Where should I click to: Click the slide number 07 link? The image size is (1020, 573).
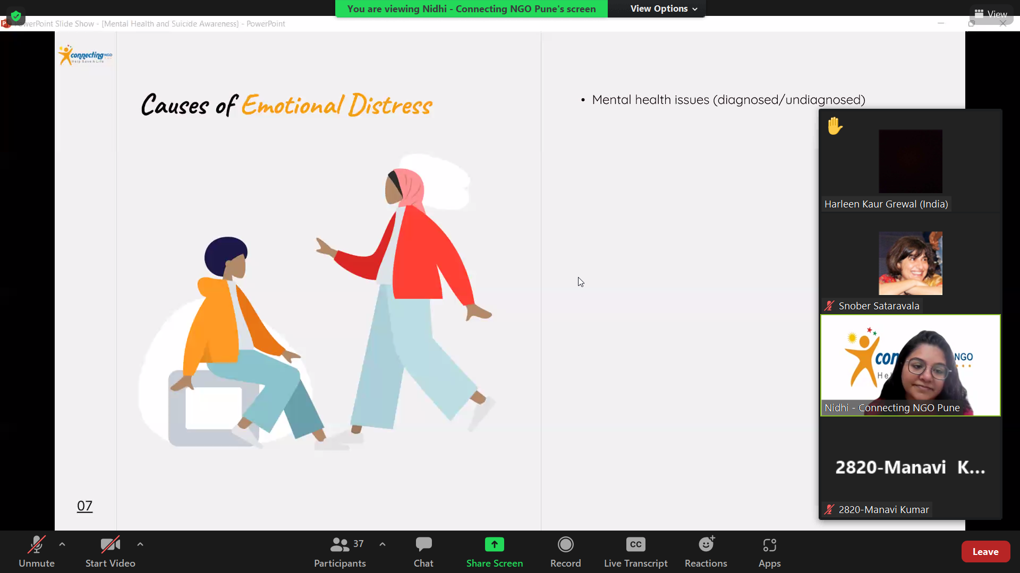pyautogui.click(x=84, y=506)
